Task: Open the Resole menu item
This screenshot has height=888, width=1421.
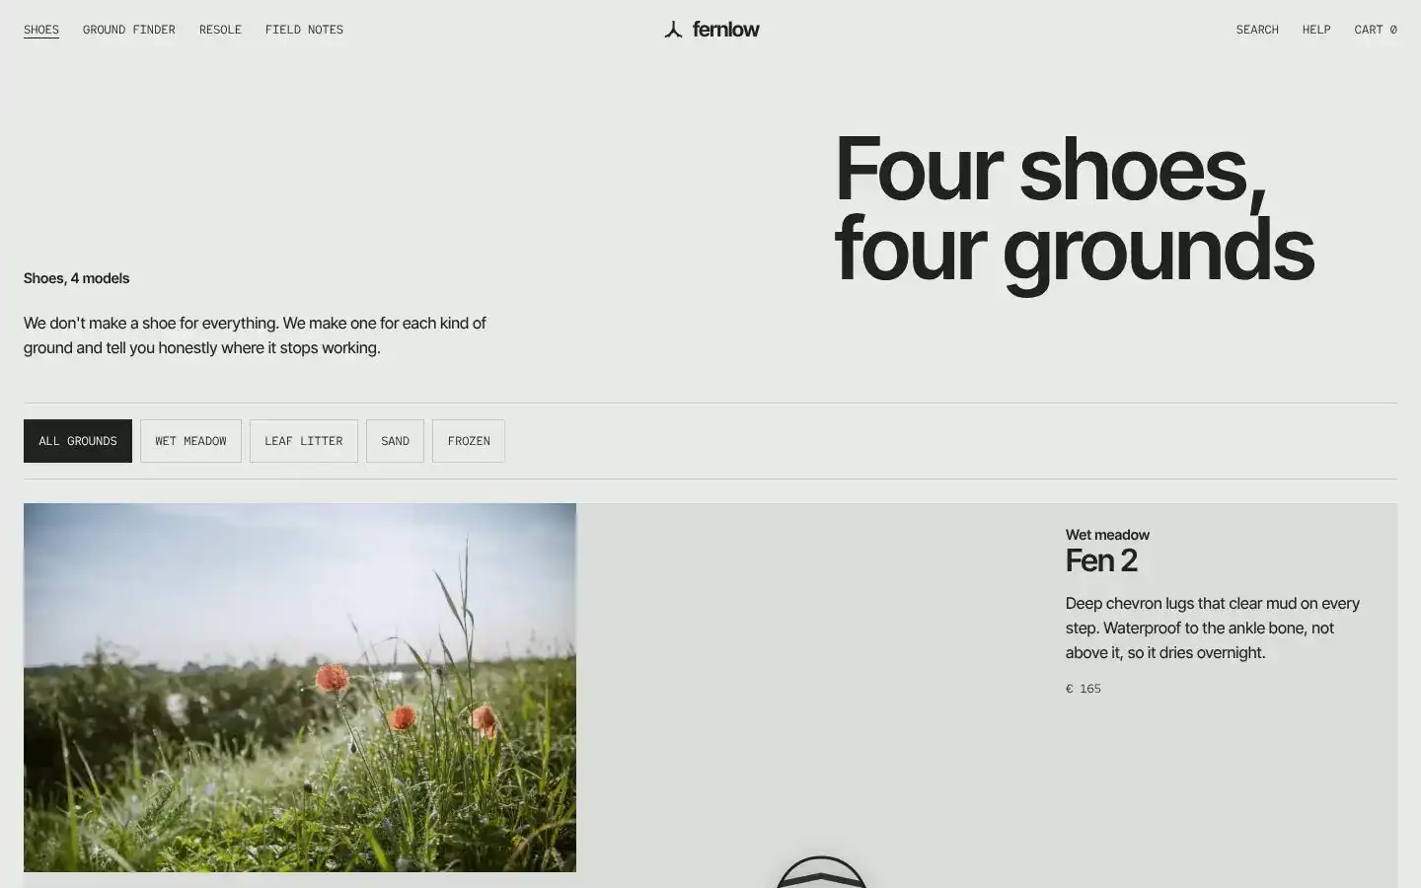Action: click(x=220, y=30)
